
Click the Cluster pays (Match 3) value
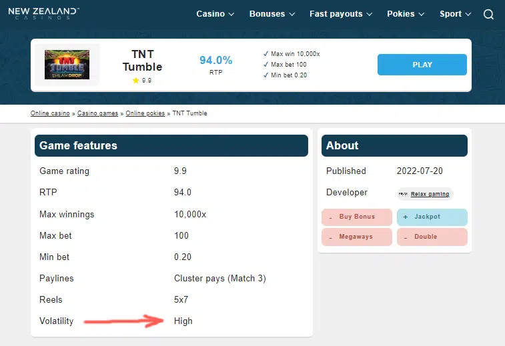coord(220,279)
